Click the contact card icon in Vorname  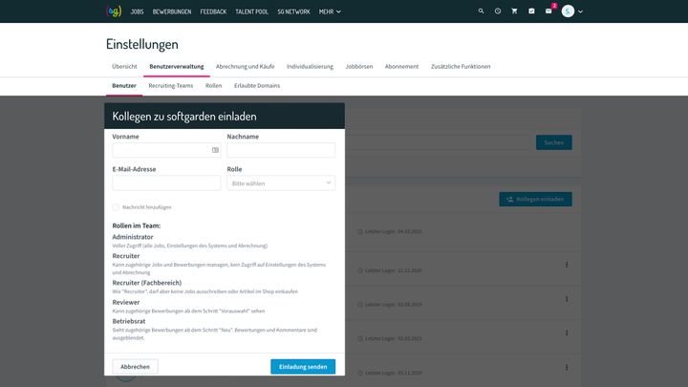coord(215,150)
